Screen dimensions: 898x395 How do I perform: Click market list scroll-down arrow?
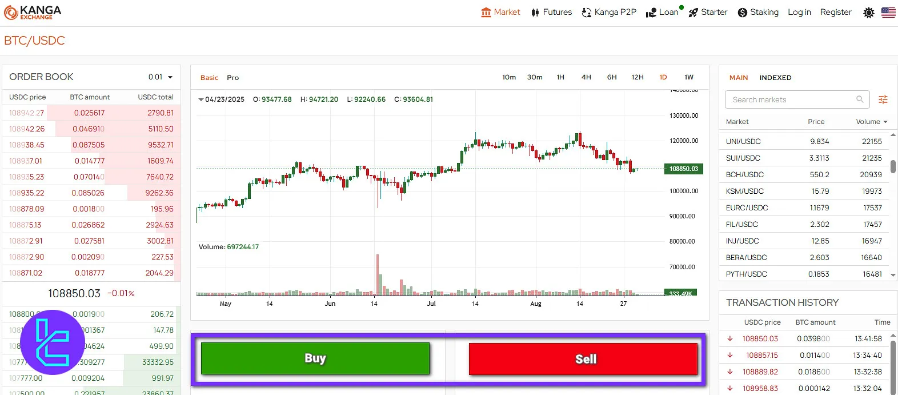(x=893, y=275)
